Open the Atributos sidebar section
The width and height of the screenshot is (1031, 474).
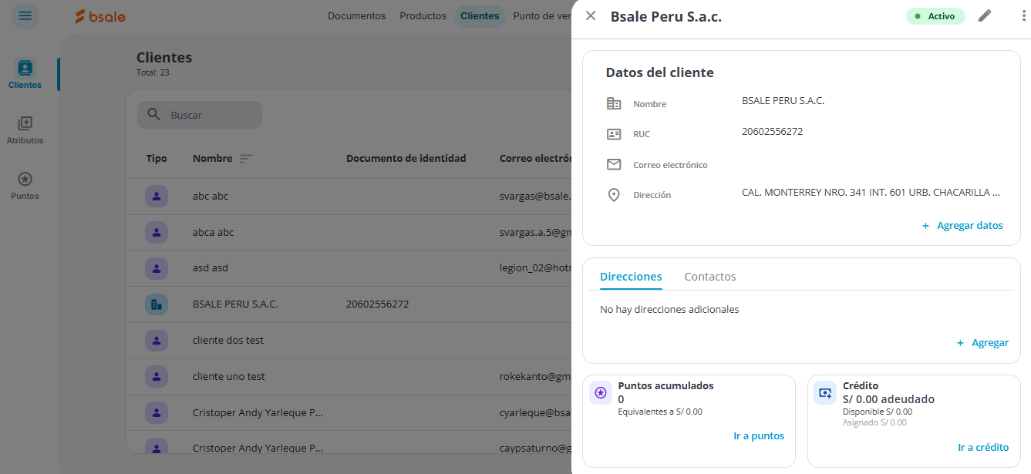click(25, 129)
